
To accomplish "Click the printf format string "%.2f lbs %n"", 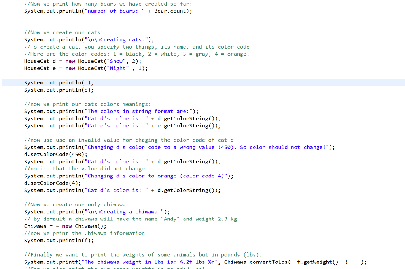I will [197, 262].
